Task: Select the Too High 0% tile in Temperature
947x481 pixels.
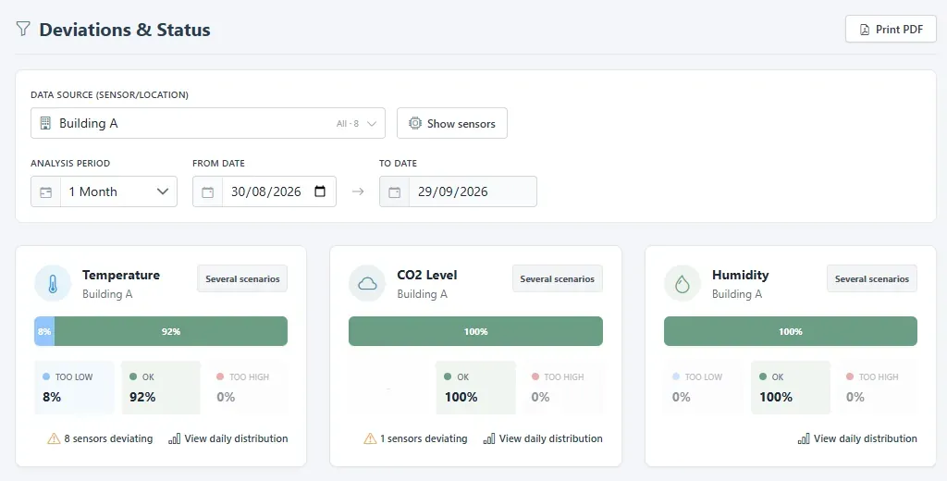Action: pyautogui.click(x=248, y=388)
